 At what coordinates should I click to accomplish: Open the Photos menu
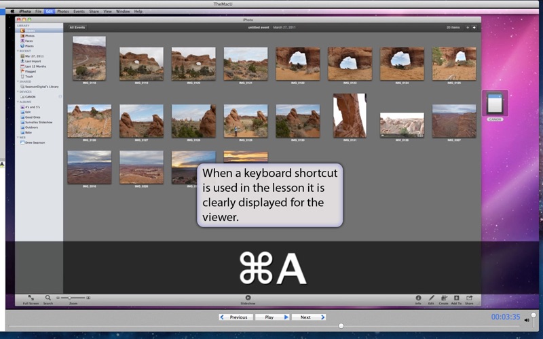62,12
